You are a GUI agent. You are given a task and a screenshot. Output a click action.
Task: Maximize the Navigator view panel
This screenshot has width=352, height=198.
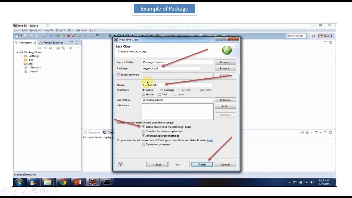pos(77,43)
